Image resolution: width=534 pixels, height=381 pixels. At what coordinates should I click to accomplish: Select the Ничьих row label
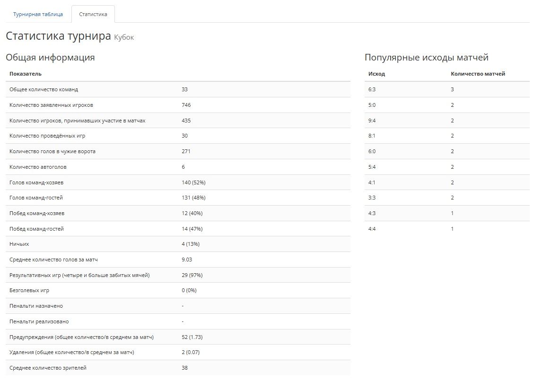point(19,244)
